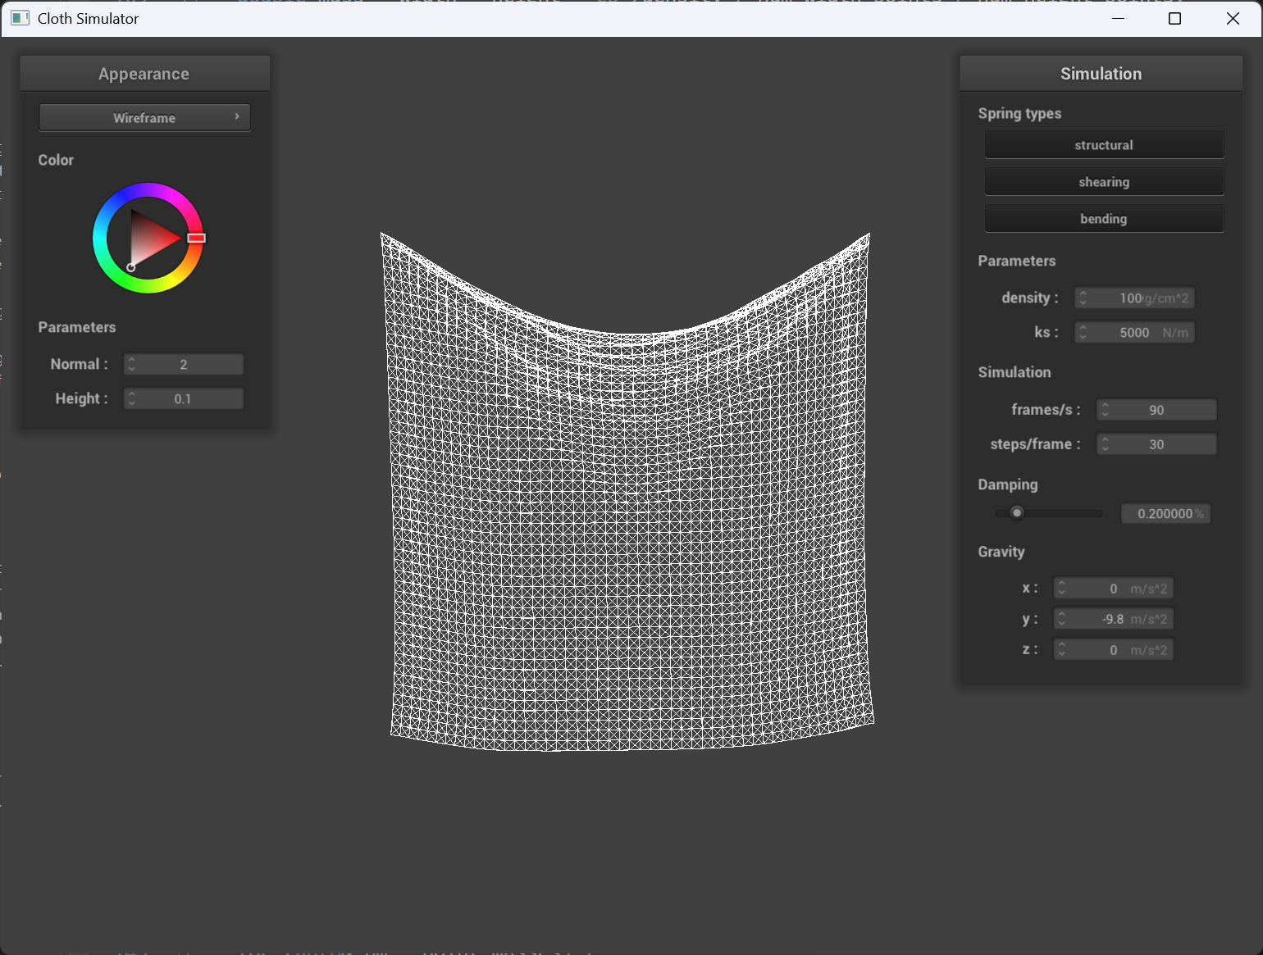Image resolution: width=1263 pixels, height=955 pixels.
Task: Toggle bending spring type
Action: 1104,219
